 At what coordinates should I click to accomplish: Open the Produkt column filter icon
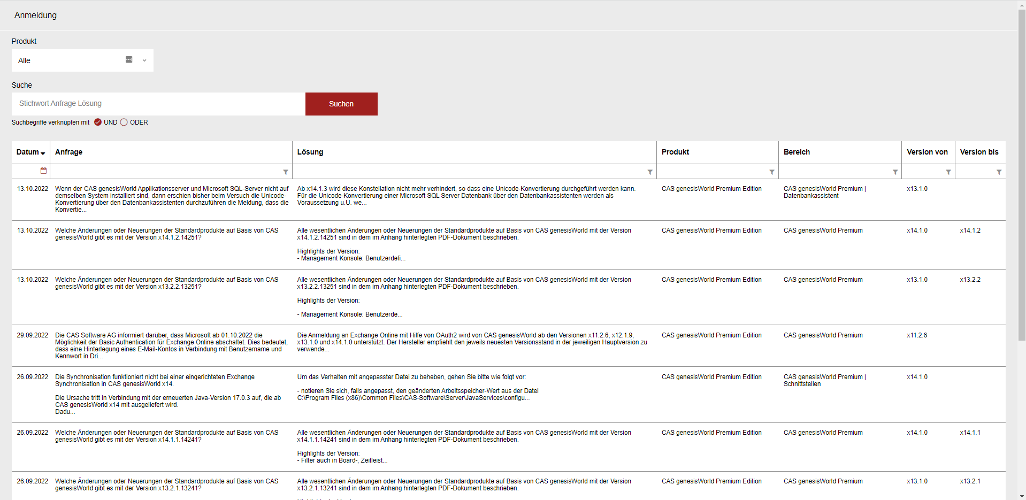coord(772,172)
